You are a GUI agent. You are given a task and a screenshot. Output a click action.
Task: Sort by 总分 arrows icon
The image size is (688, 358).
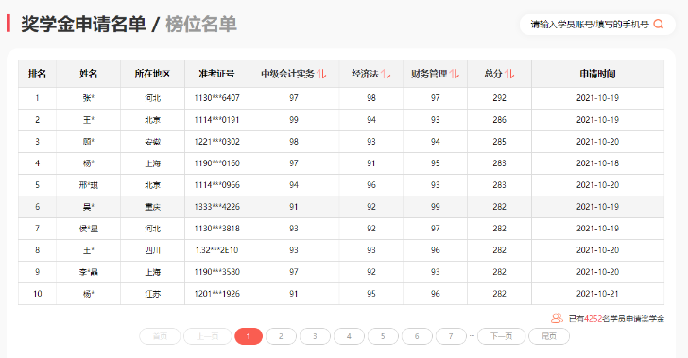509,74
